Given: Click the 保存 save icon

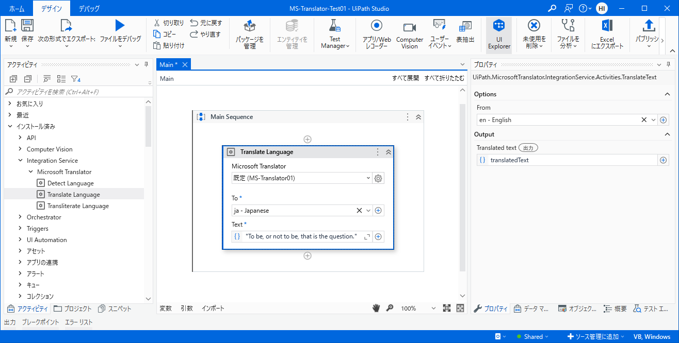Looking at the screenshot, I should click(x=27, y=26).
